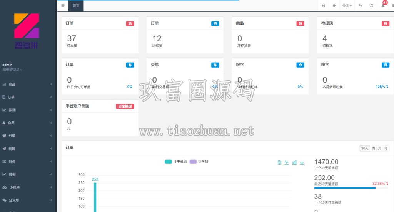The height and width of the screenshot is (212, 394).
Task: Click the red 待 badge on 待提现 card
Action: tap(386, 23)
